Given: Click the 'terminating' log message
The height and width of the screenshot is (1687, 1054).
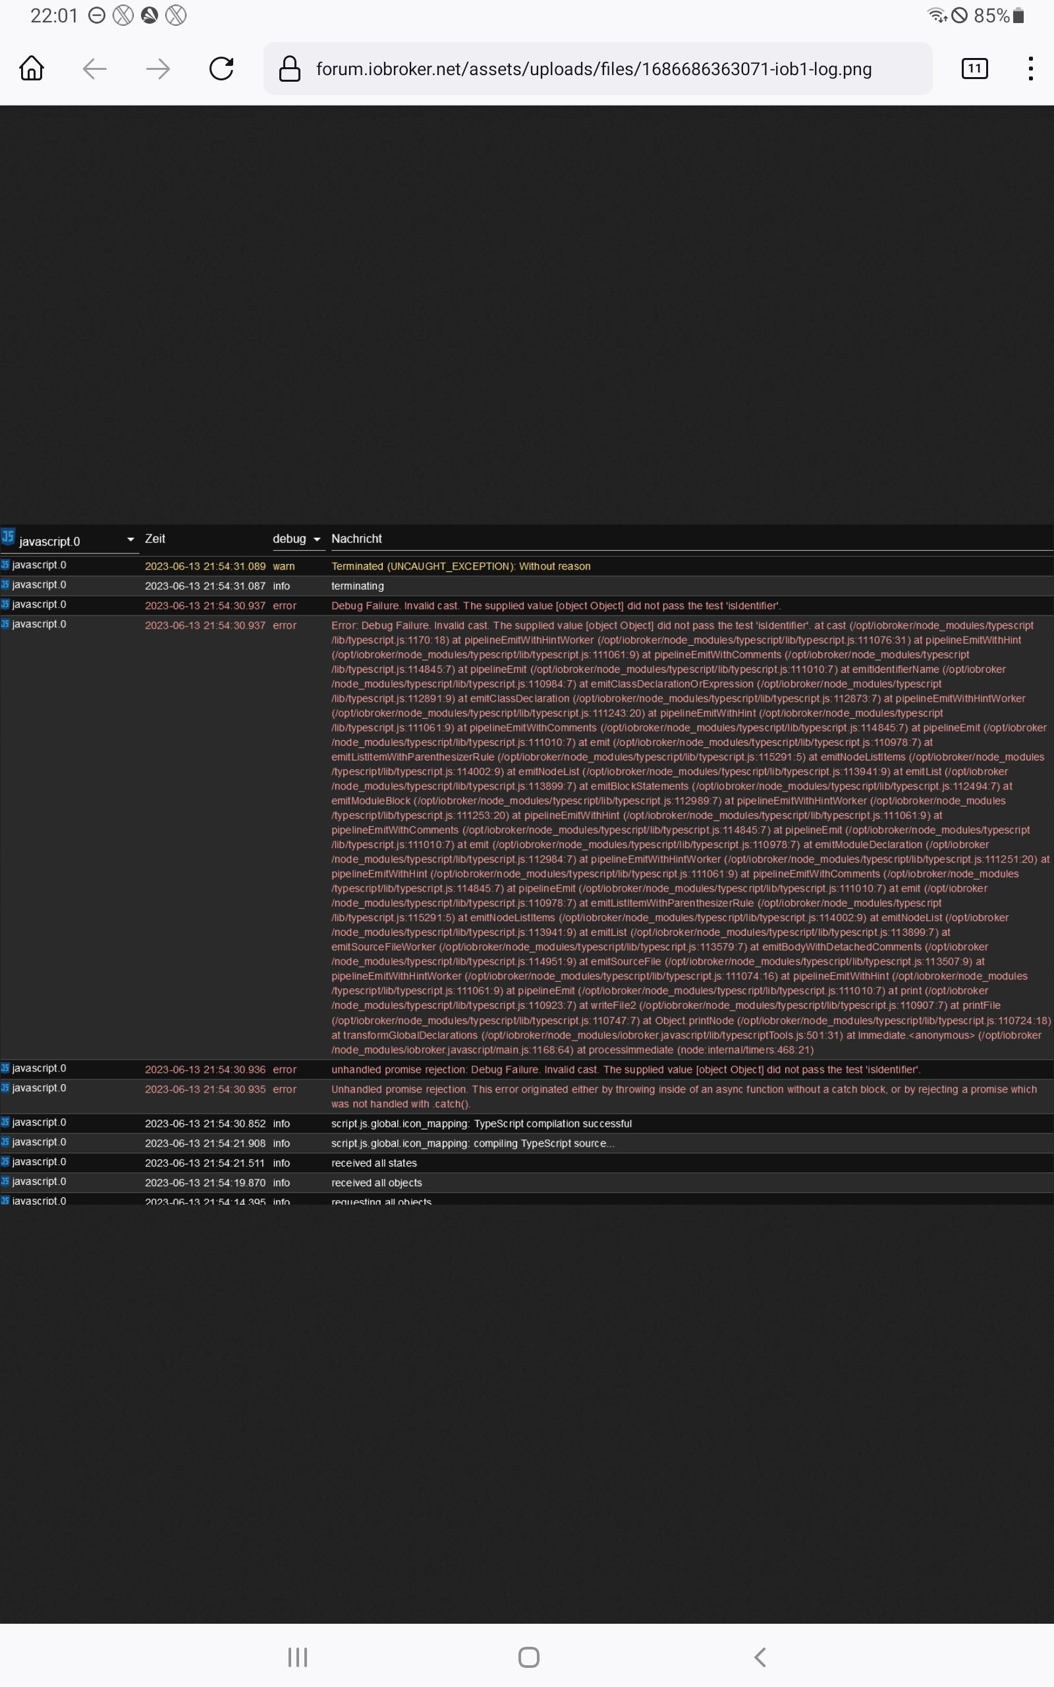Looking at the screenshot, I should coord(358,586).
